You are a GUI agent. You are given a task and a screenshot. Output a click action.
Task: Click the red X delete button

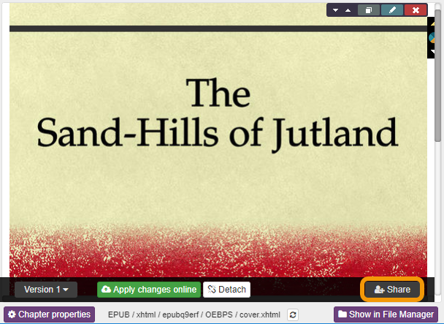click(416, 10)
